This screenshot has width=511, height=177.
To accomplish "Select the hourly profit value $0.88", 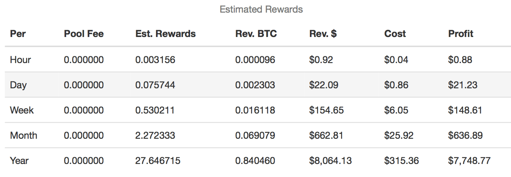I will [460, 60].
